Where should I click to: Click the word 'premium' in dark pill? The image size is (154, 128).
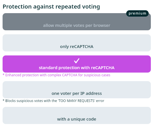click(137, 13)
